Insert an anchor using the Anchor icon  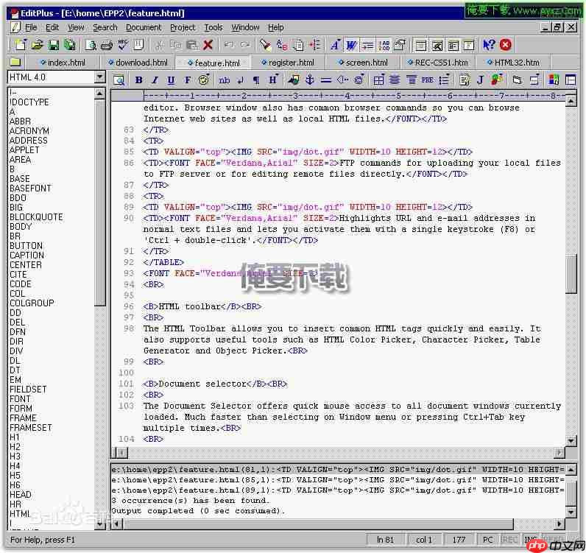pyautogui.click(x=310, y=80)
